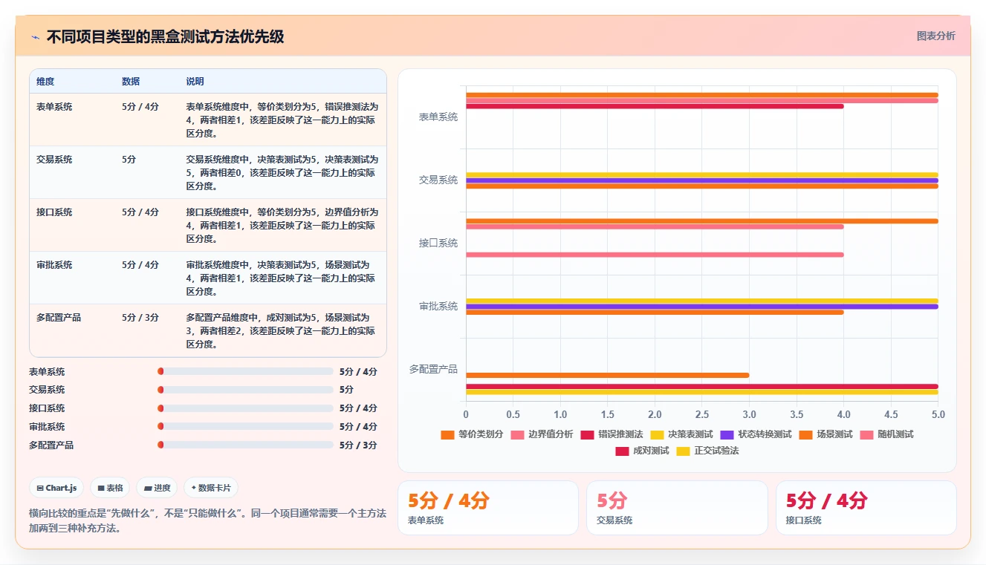Screen dimensions: 986x565
Task: Toggle the 错误推测法 legend item
Action: click(x=612, y=434)
